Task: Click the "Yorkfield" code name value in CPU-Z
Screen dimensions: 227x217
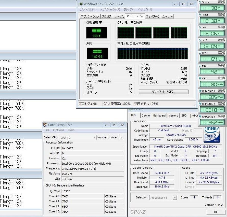Action: point(163,130)
